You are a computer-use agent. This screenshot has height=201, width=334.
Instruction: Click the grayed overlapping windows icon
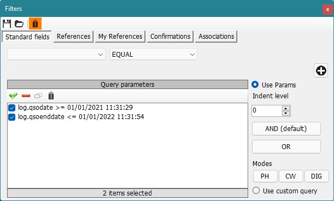(38, 96)
